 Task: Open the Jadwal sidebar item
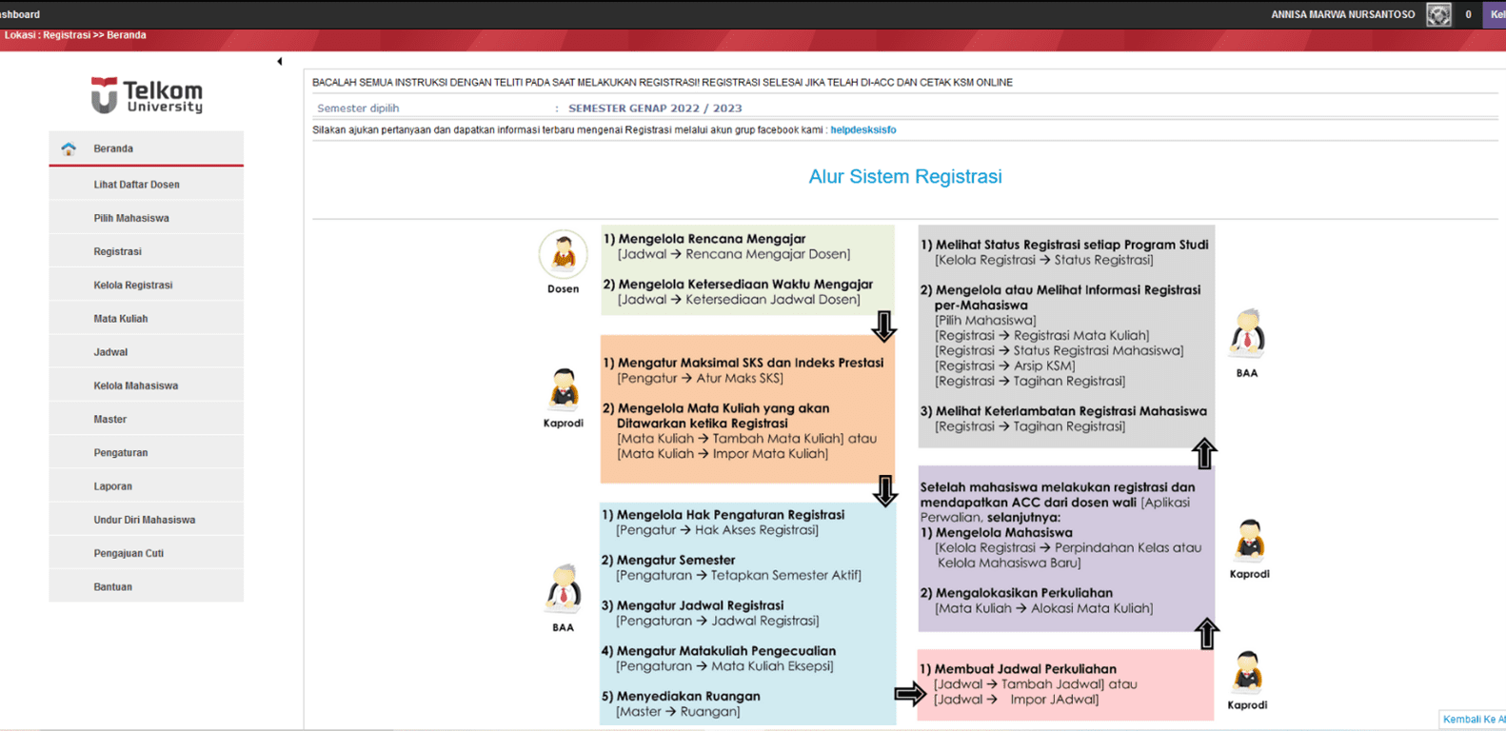coord(110,352)
